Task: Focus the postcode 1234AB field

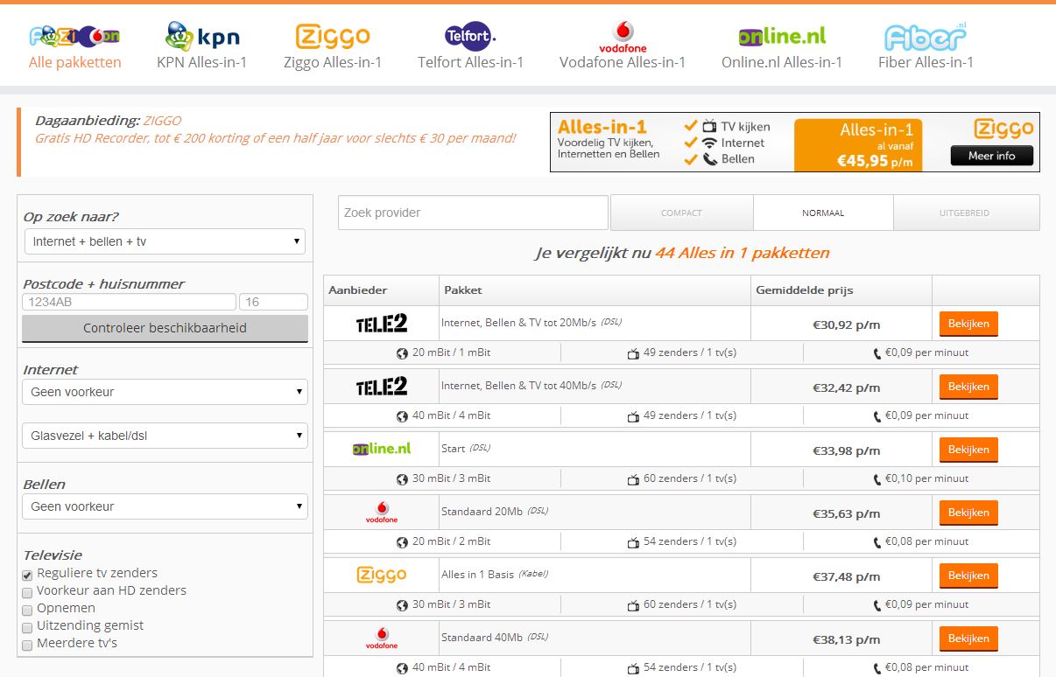Action: click(x=129, y=302)
